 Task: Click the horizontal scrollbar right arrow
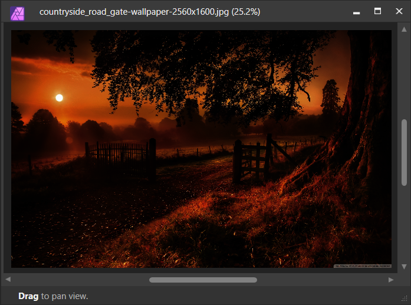coord(391,280)
